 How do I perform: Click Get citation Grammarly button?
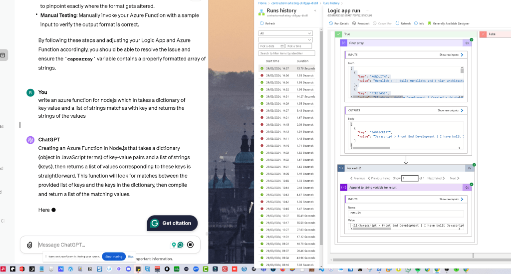pos(172,223)
